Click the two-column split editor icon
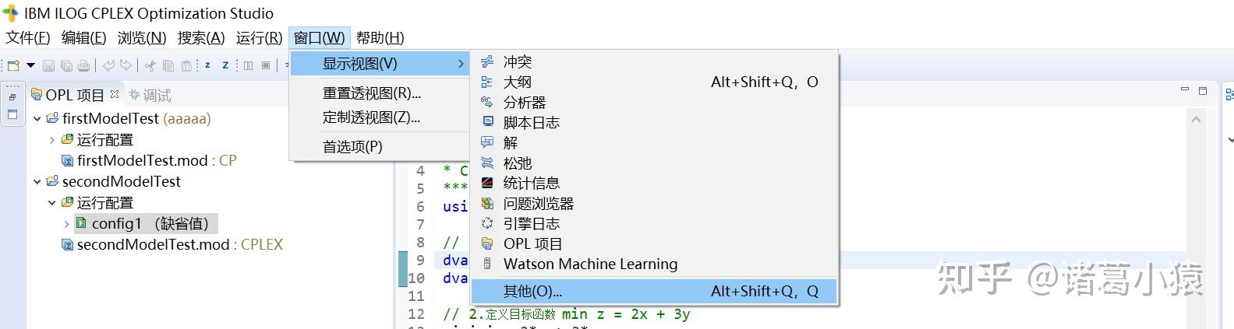1234x329 pixels. pyautogui.click(x=248, y=66)
